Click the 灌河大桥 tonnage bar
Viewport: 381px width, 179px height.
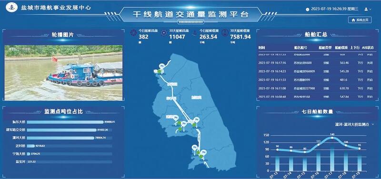(60, 138)
